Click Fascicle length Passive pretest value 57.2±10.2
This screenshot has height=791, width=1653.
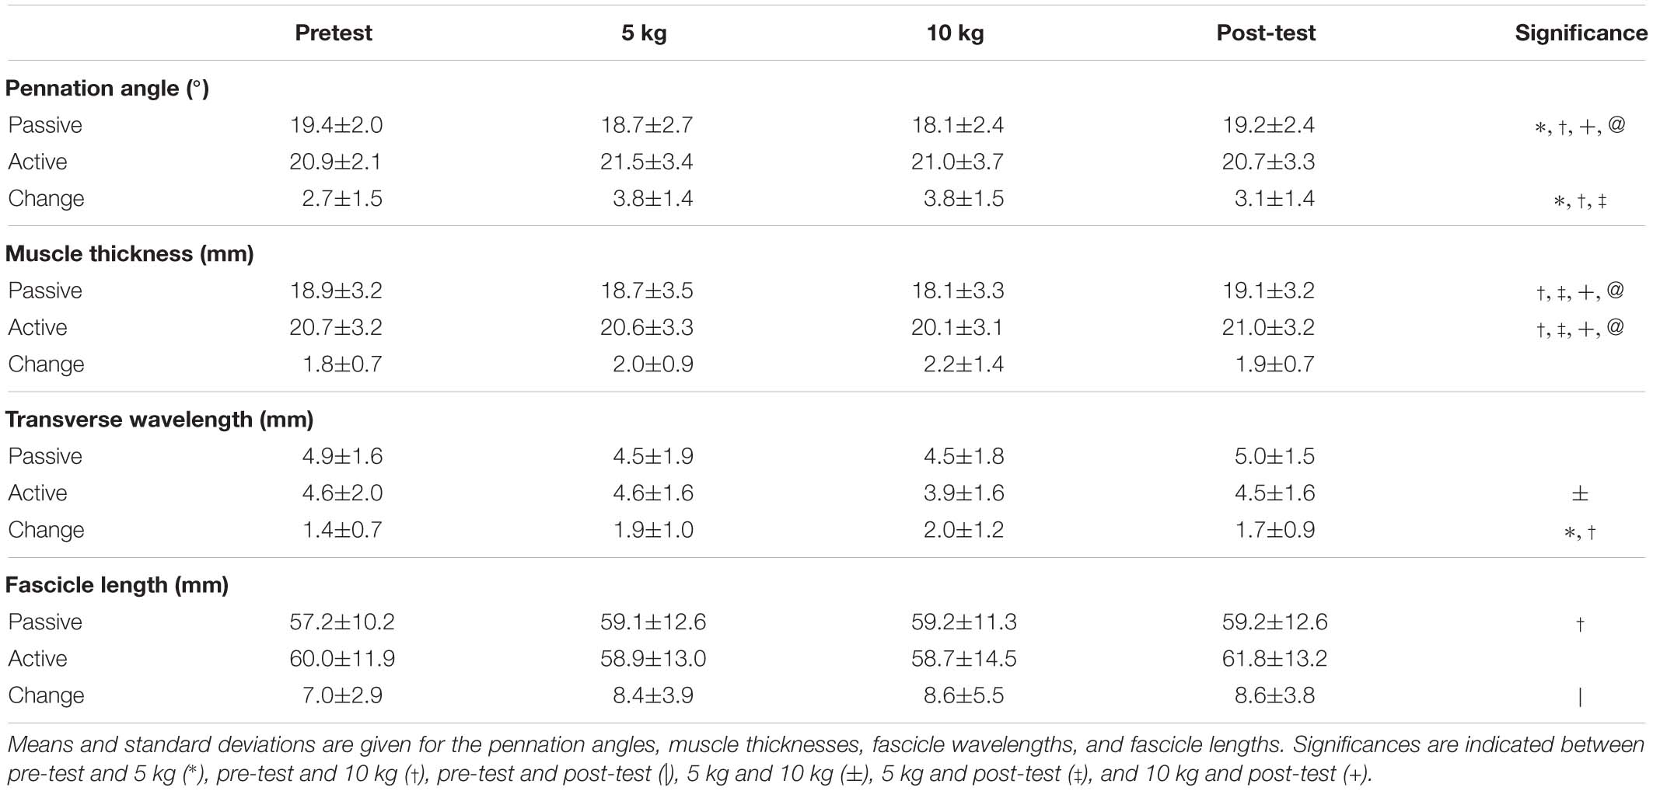click(342, 622)
